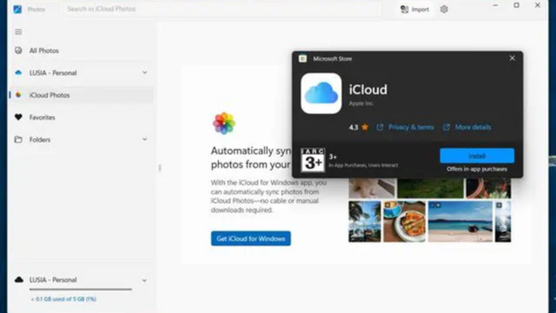Click Offers in-app purchases text
556x313 pixels.
477,169
